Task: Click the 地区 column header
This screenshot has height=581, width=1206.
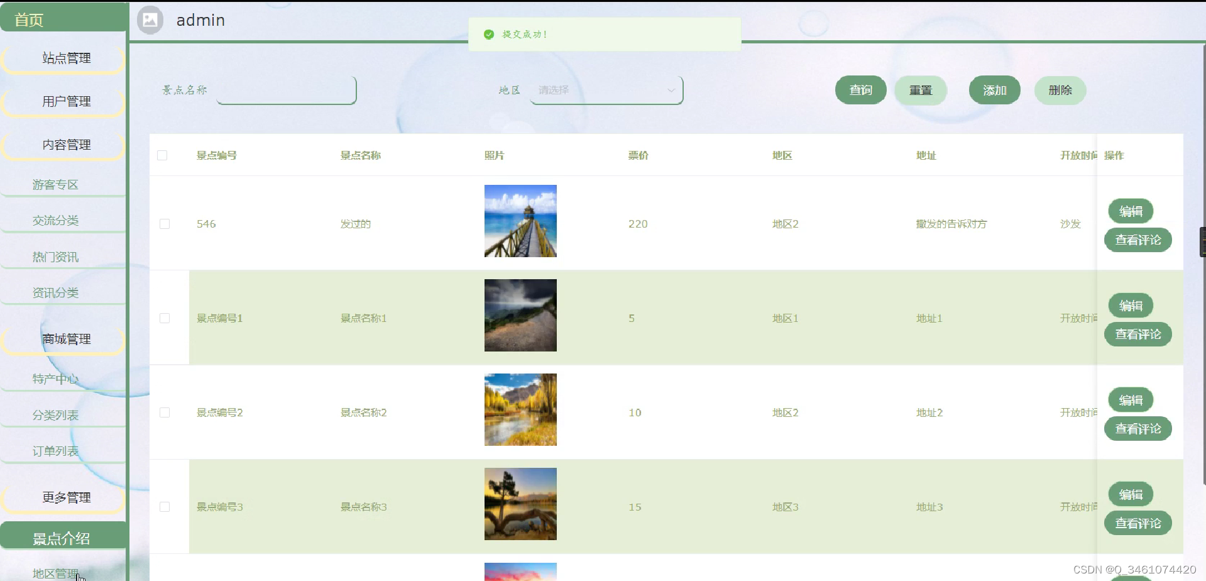Action: 782,155
